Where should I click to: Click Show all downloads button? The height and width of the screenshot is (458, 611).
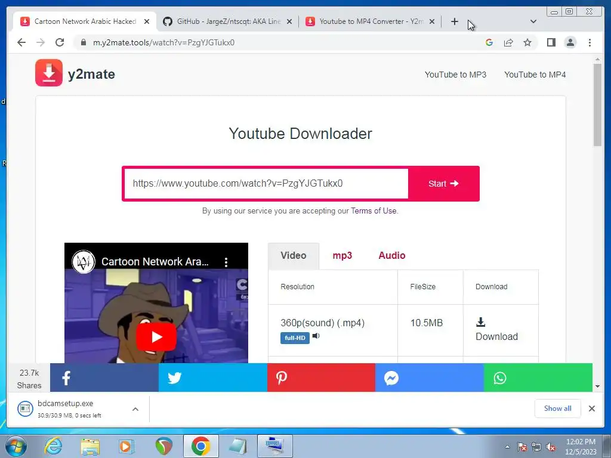click(x=558, y=409)
